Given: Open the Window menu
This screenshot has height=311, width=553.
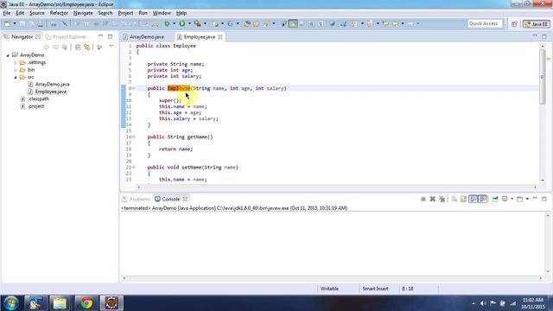Looking at the screenshot, I should 162,13.
